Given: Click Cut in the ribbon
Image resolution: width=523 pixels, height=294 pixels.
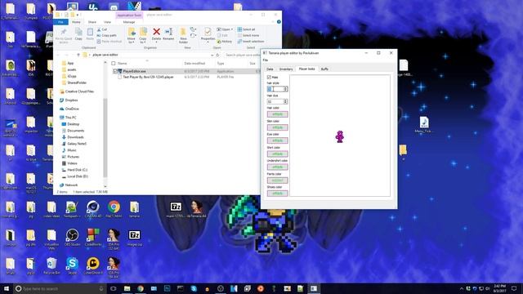Looking at the screenshot, I should click(102, 29).
